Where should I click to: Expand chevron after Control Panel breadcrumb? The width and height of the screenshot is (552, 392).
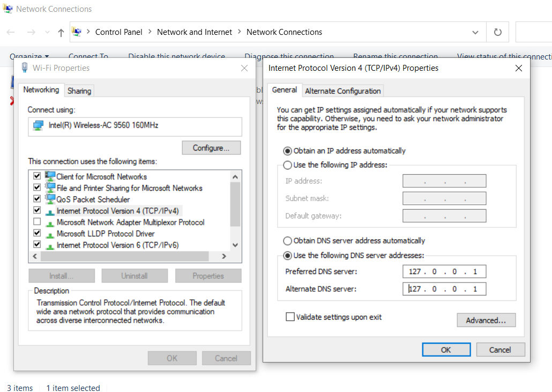pos(150,32)
